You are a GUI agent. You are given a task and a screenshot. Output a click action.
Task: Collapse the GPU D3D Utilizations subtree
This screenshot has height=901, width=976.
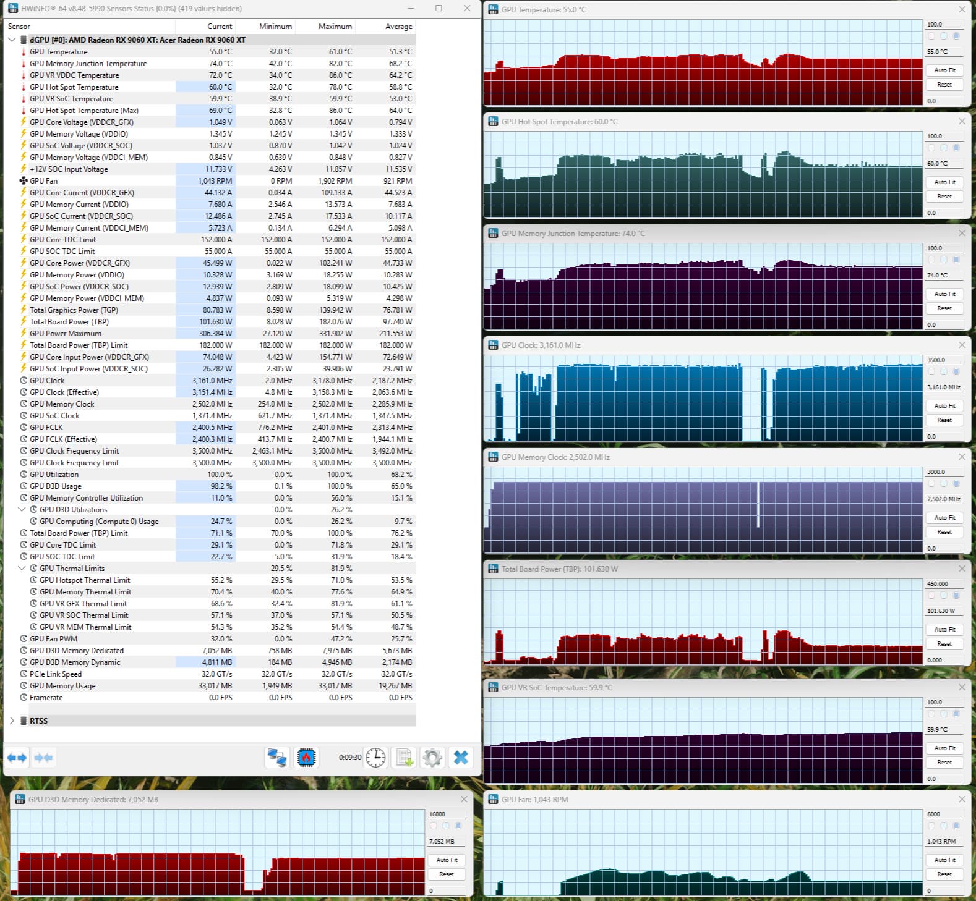click(22, 510)
